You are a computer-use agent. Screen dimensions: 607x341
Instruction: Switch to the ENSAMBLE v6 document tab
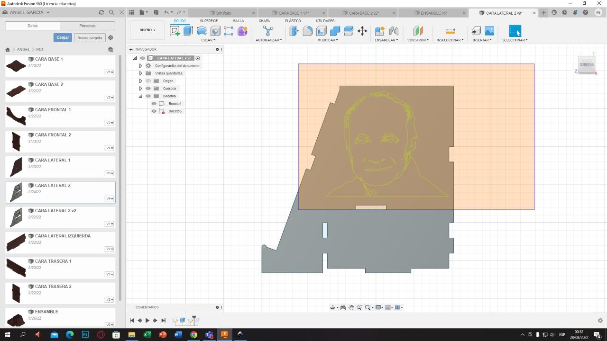click(x=433, y=13)
